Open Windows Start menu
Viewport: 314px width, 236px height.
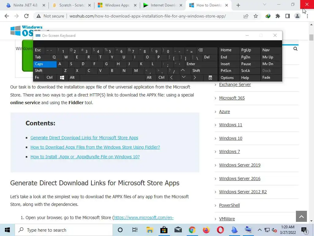[x=7, y=230]
